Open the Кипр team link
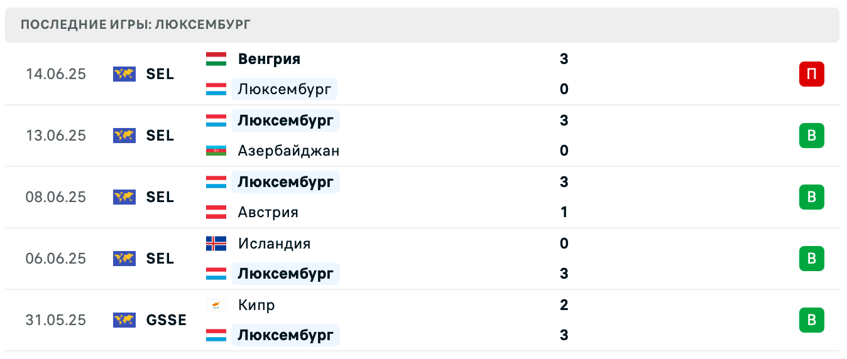This screenshot has height=359, width=847. point(256,305)
